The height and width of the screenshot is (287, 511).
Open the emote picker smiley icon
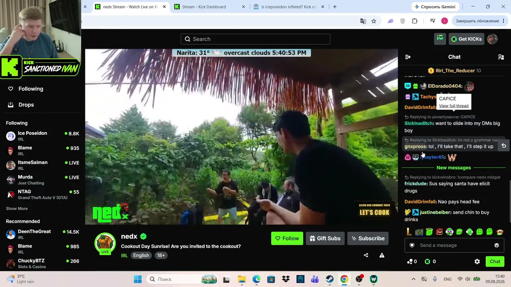click(x=497, y=245)
